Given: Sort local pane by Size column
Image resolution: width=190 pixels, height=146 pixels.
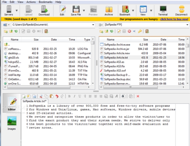Looking at the screenshot, I should [30, 40].
